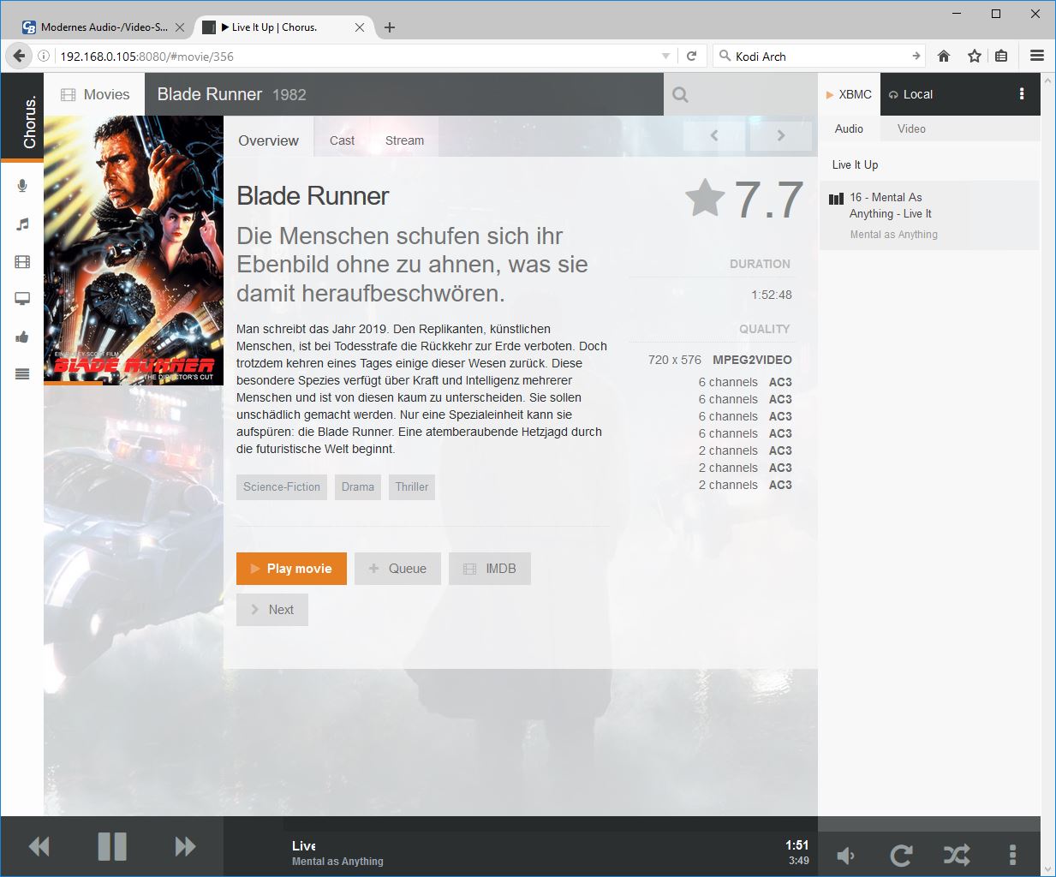This screenshot has width=1056, height=877.
Task: Open a new browser tab
Action: pyautogui.click(x=390, y=27)
